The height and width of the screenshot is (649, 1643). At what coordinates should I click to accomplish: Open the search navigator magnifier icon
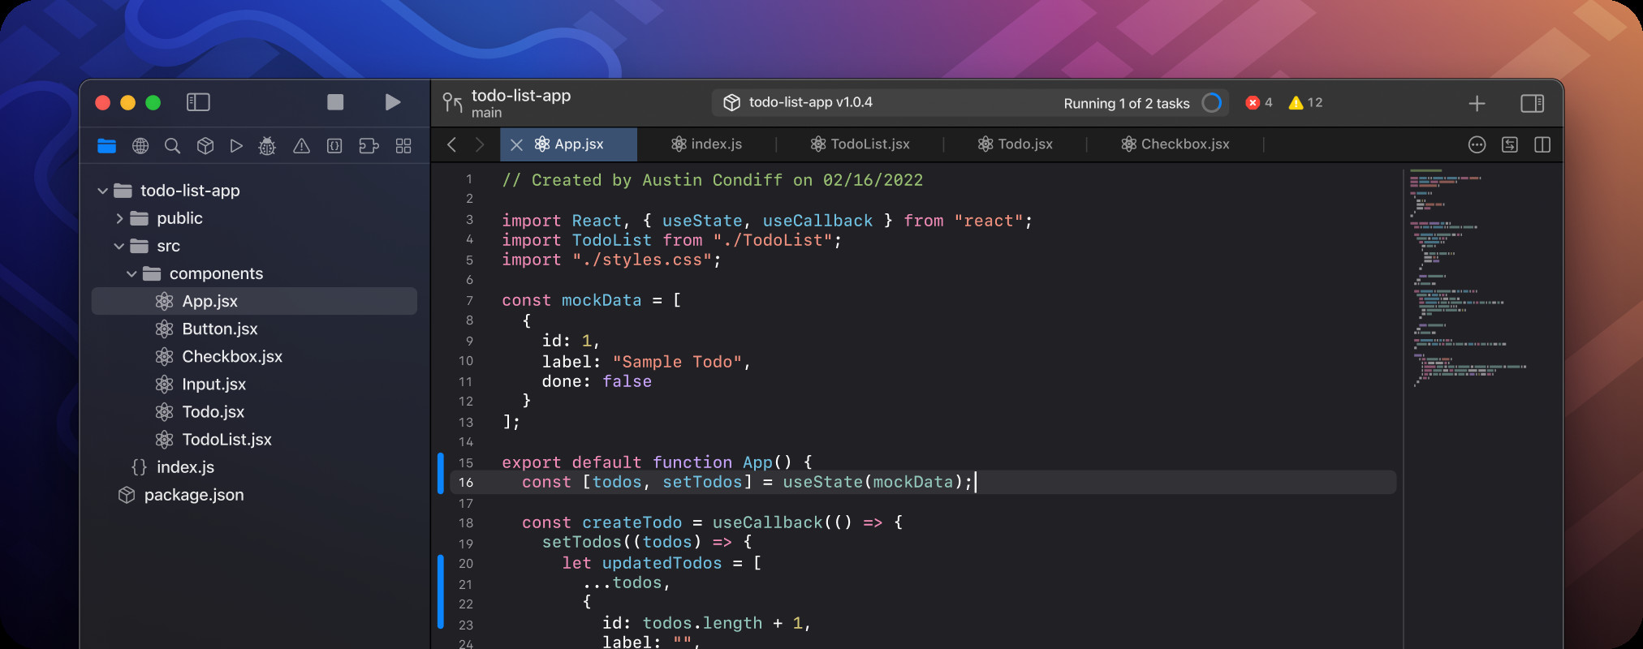click(x=172, y=146)
